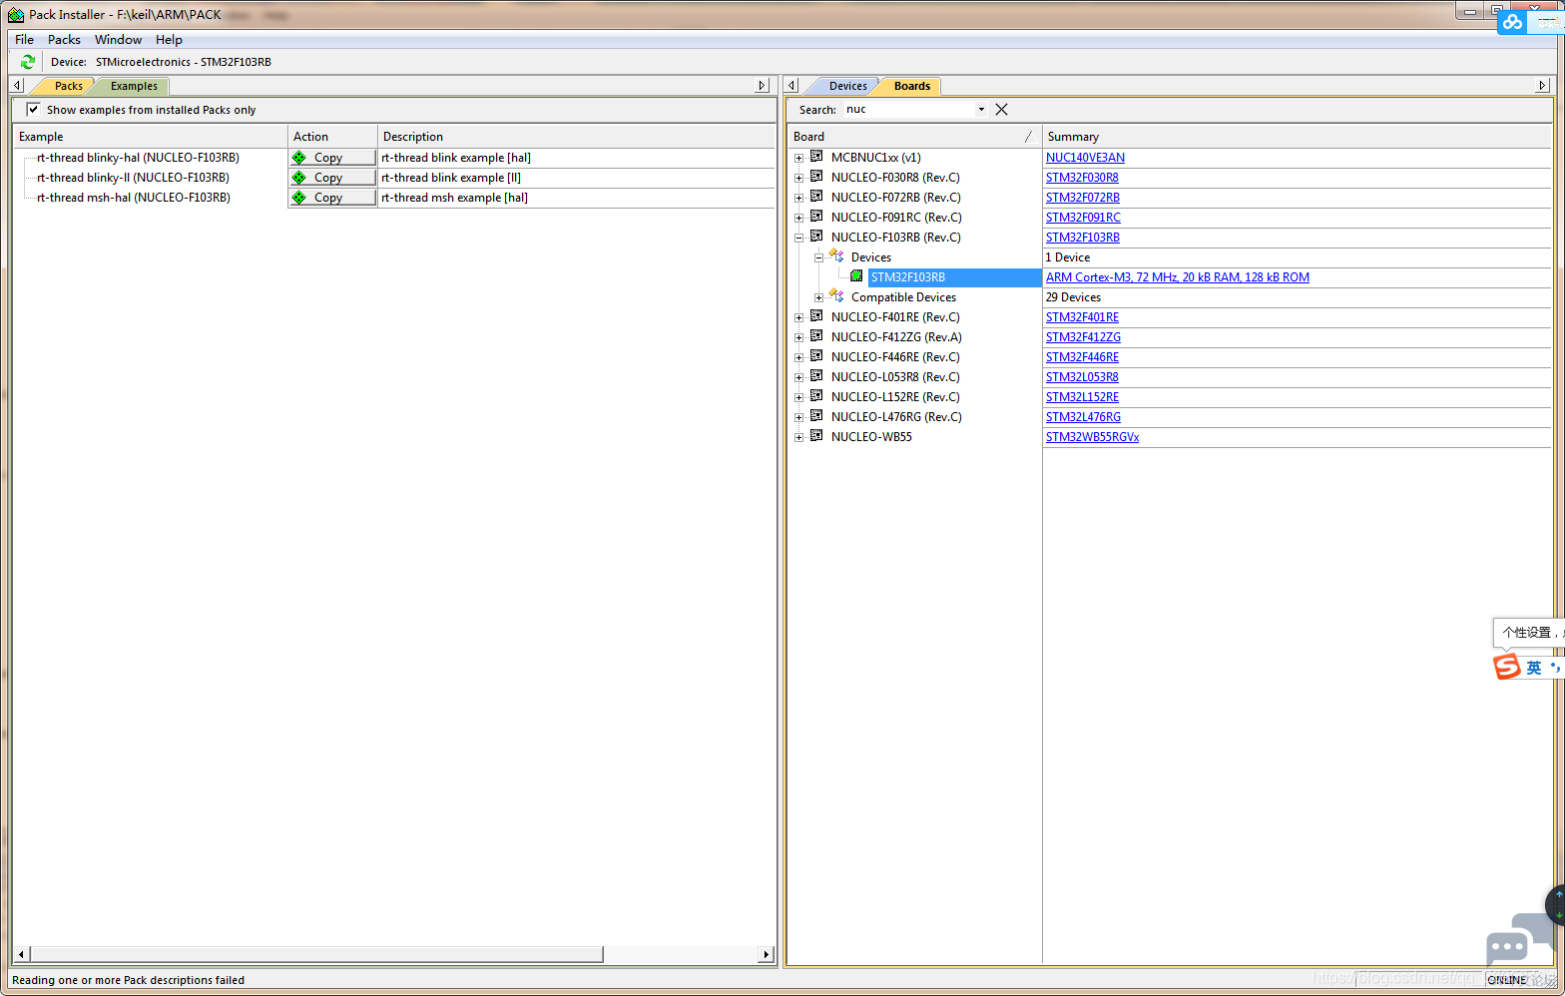Click the Compatible Devices folder icon
Image resolution: width=1565 pixels, height=996 pixels.
[x=836, y=296]
